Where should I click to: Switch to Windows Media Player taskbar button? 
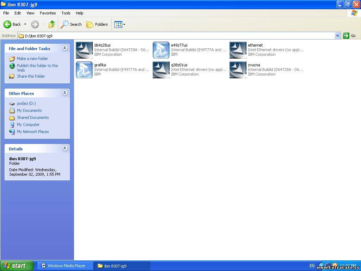click(x=65, y=266)
